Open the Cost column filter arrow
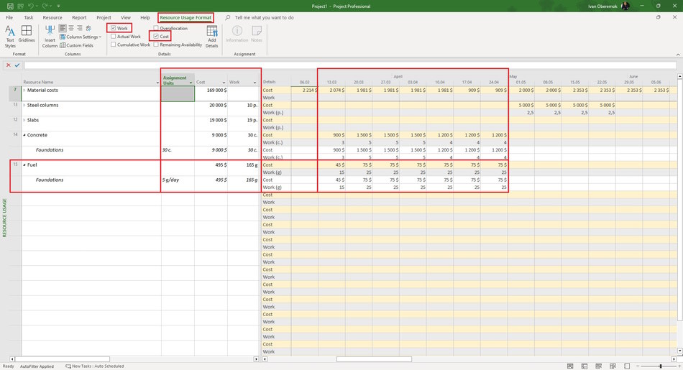 [224, 83]
